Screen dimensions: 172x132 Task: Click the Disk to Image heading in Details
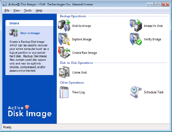(x=30, y=33)
